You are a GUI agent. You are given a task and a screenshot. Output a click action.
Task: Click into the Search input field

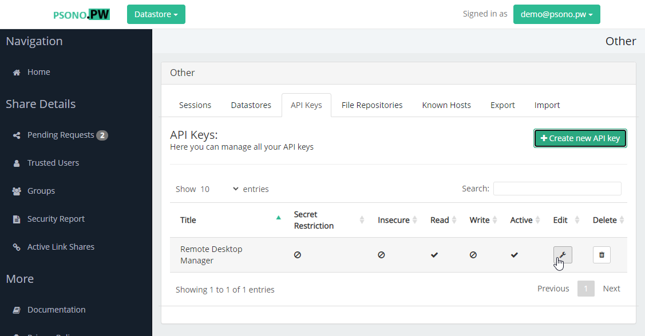pos(557,189)
